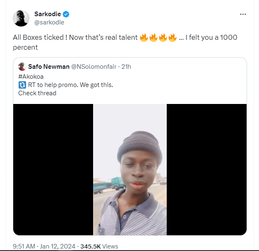259x251 pixels.
Task: Click the first fire emoji
Action: point(144,39)
